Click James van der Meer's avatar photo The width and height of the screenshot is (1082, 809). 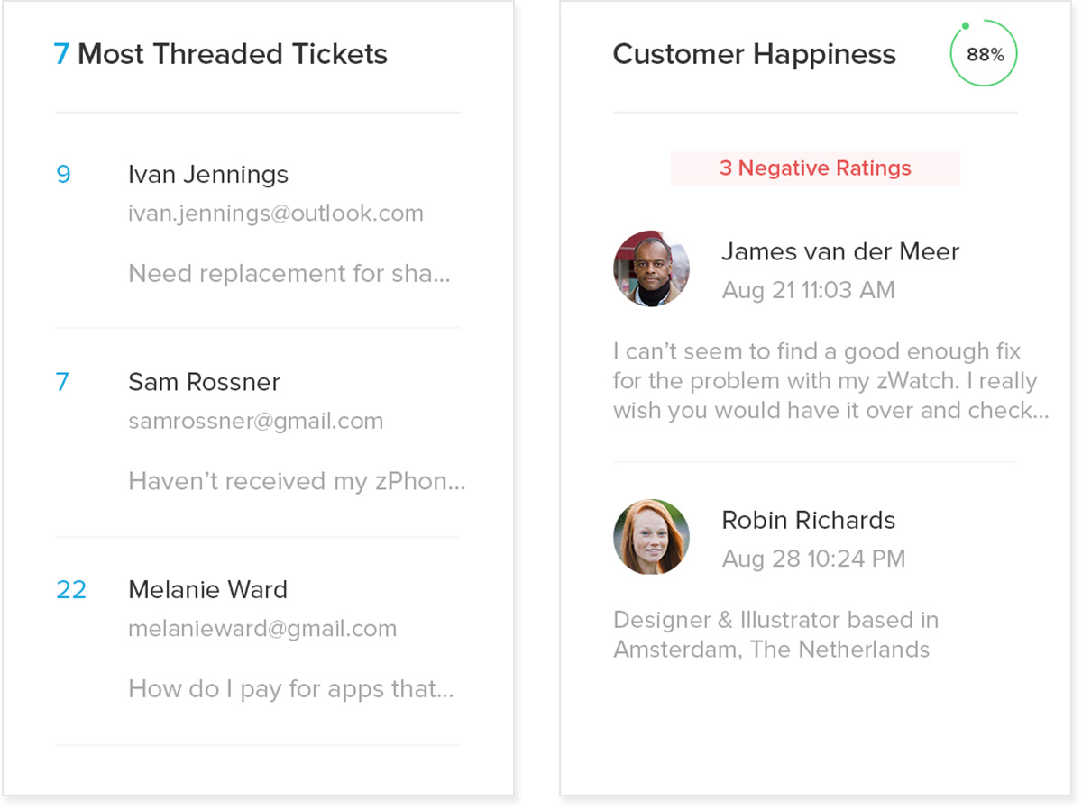pyautogui.click(x=651, y=268)
